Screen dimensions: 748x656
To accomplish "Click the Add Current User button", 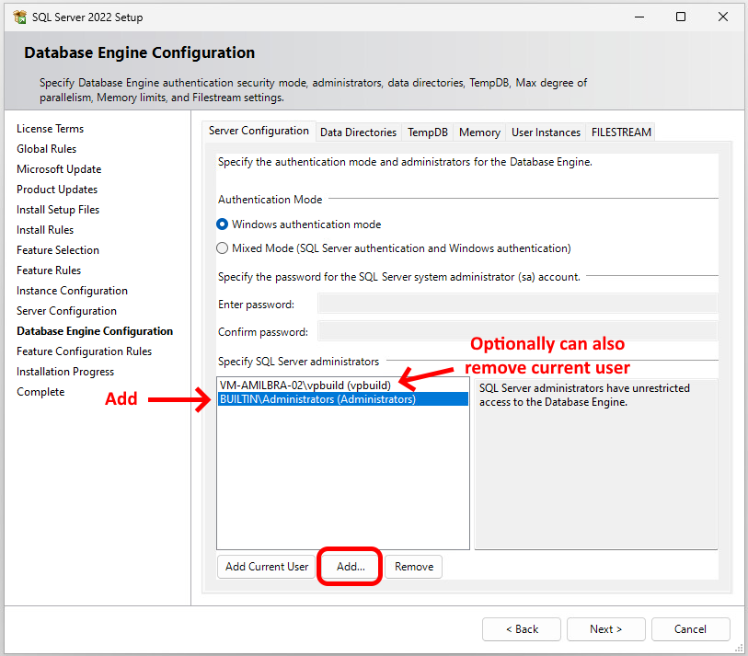I will (x=267, y=567).
